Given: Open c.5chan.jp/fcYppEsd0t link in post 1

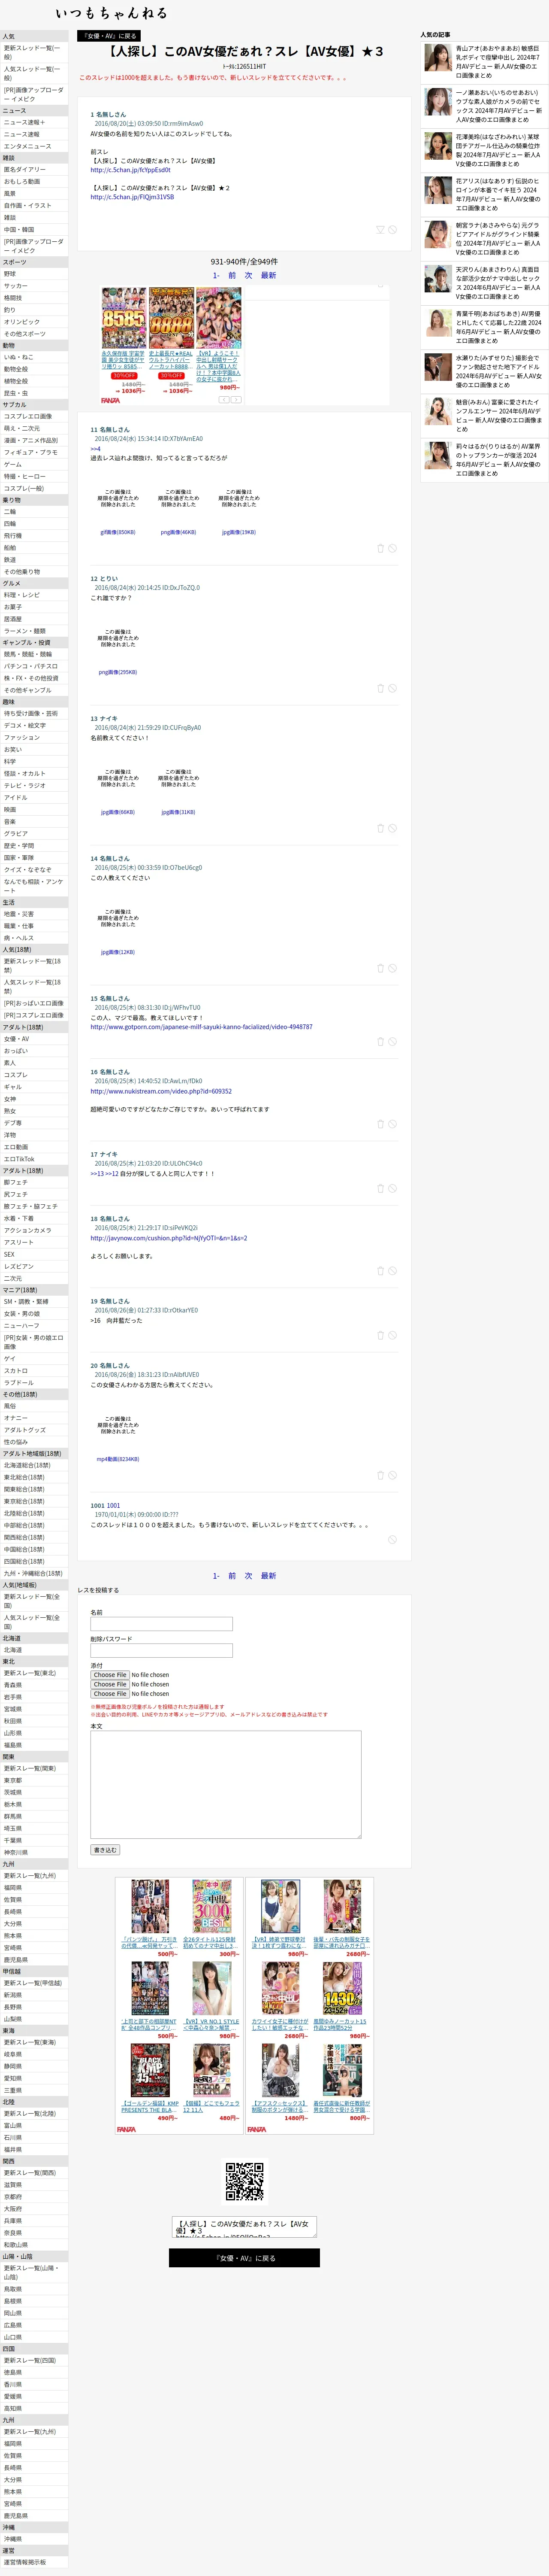Looking at the screenshot, I should click(x=131, y=170).
